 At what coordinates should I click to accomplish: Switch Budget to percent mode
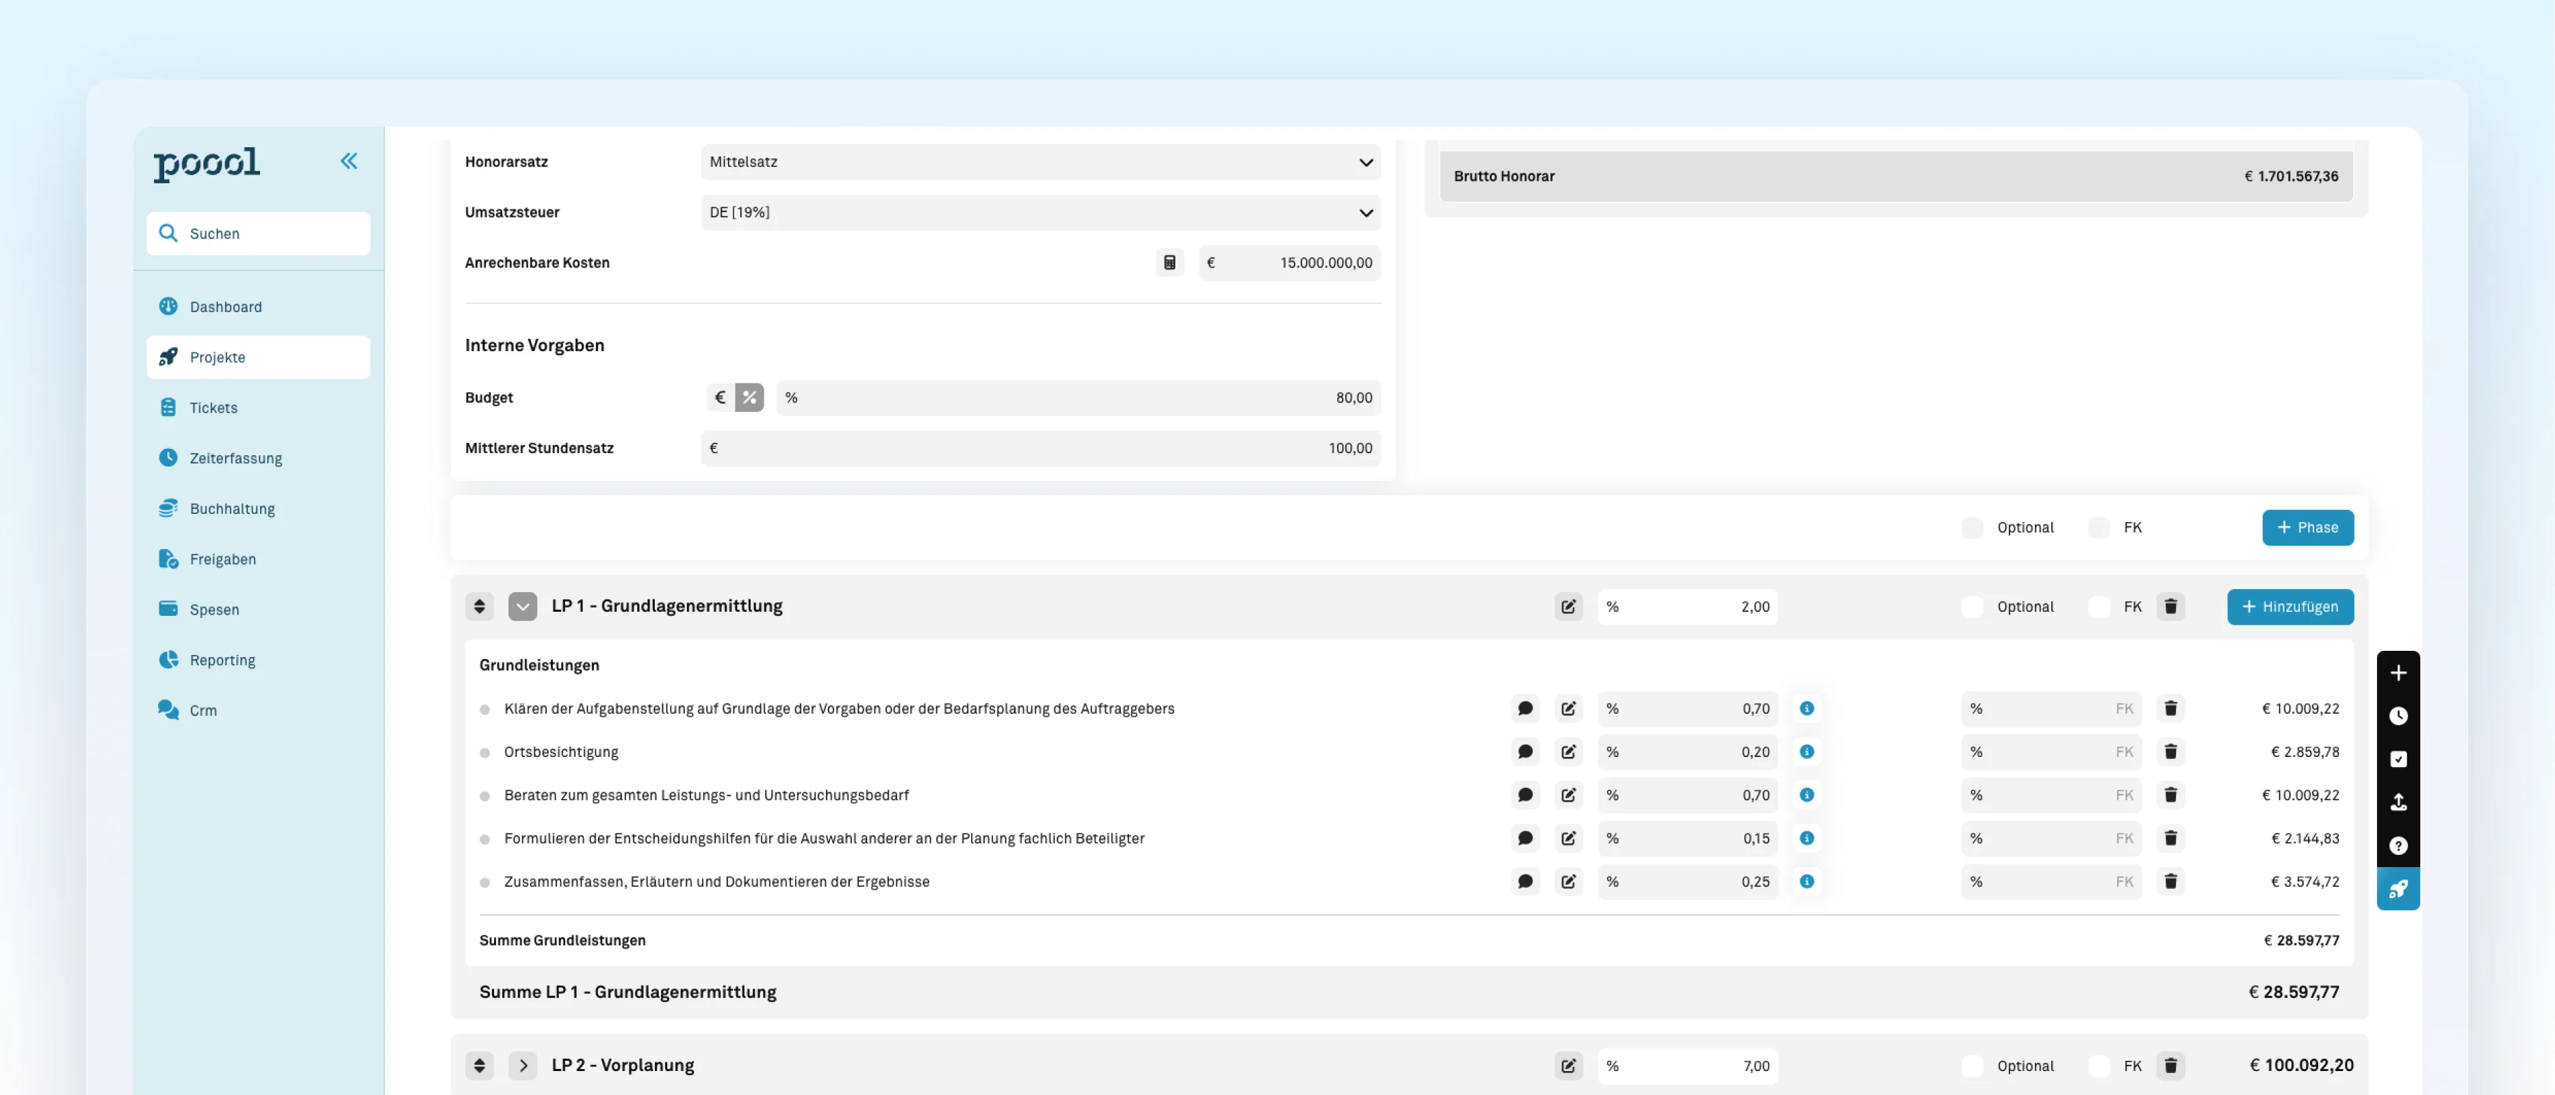(749, 398)
